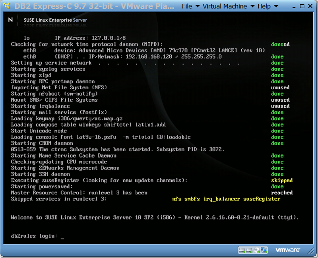The image size is (318, 258).
Task: Click the window resize grip corner
Action: click(x=310, y=251)
